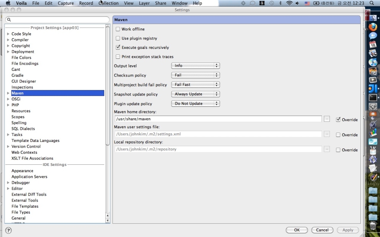
Task: Open iPhoto from the dock
Action: point(373,71)
